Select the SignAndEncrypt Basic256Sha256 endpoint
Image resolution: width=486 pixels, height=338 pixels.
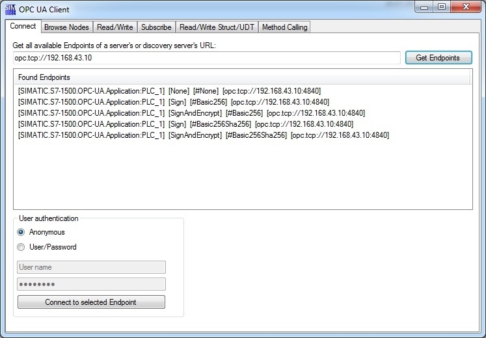click(204, 135)
